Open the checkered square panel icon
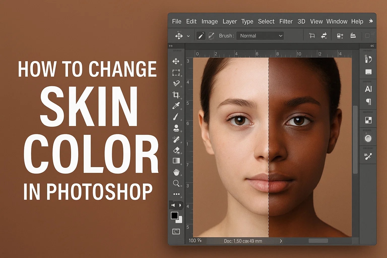This screenshot has width=387, height=258. tap(368, 120)
